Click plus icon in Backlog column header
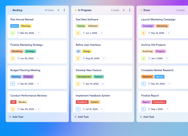 [58, 10]
